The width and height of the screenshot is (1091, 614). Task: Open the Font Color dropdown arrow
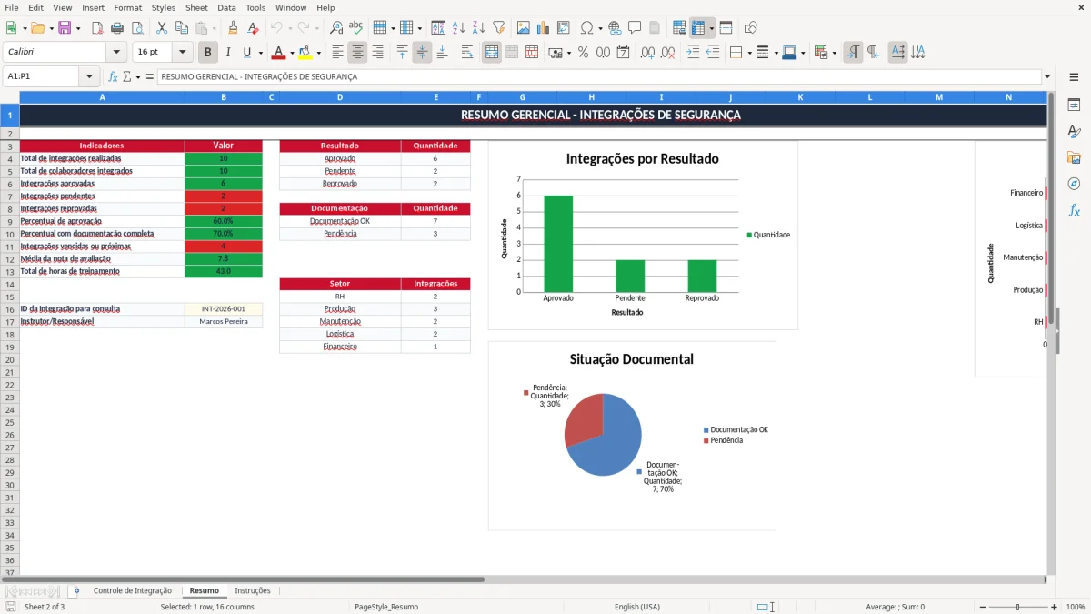(x=292, y=53)
